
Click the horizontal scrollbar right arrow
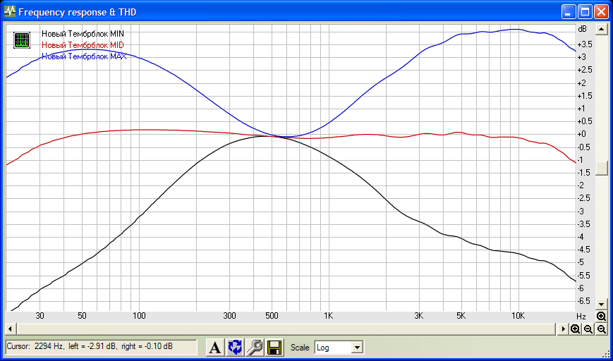click(564, 329)
